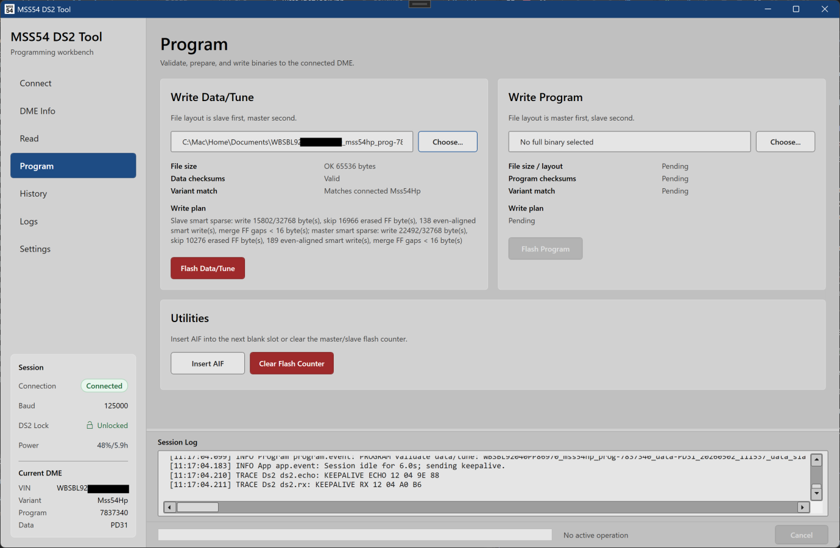840x548 pixels.
Task: Go to DME Info section
Action: tap(73, 111)
